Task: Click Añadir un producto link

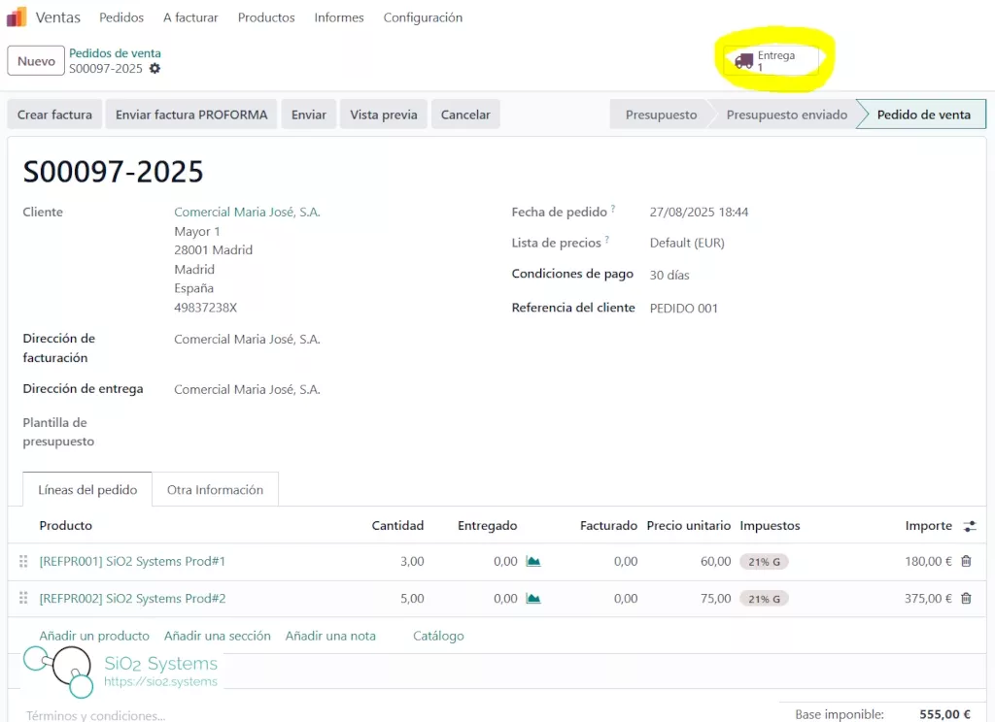Action: tap(94, 636)
